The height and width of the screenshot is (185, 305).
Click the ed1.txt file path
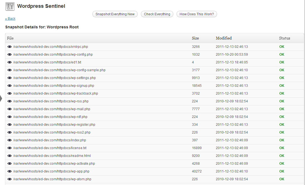point(47,62)
